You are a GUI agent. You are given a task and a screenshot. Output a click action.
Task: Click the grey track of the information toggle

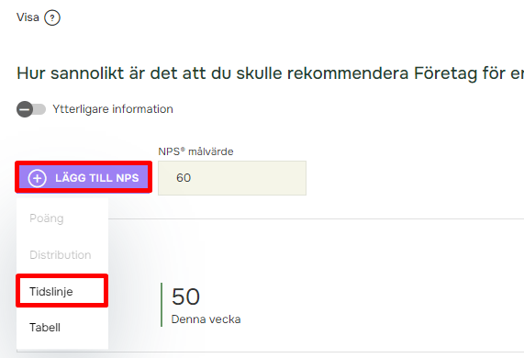click(39, 109)
